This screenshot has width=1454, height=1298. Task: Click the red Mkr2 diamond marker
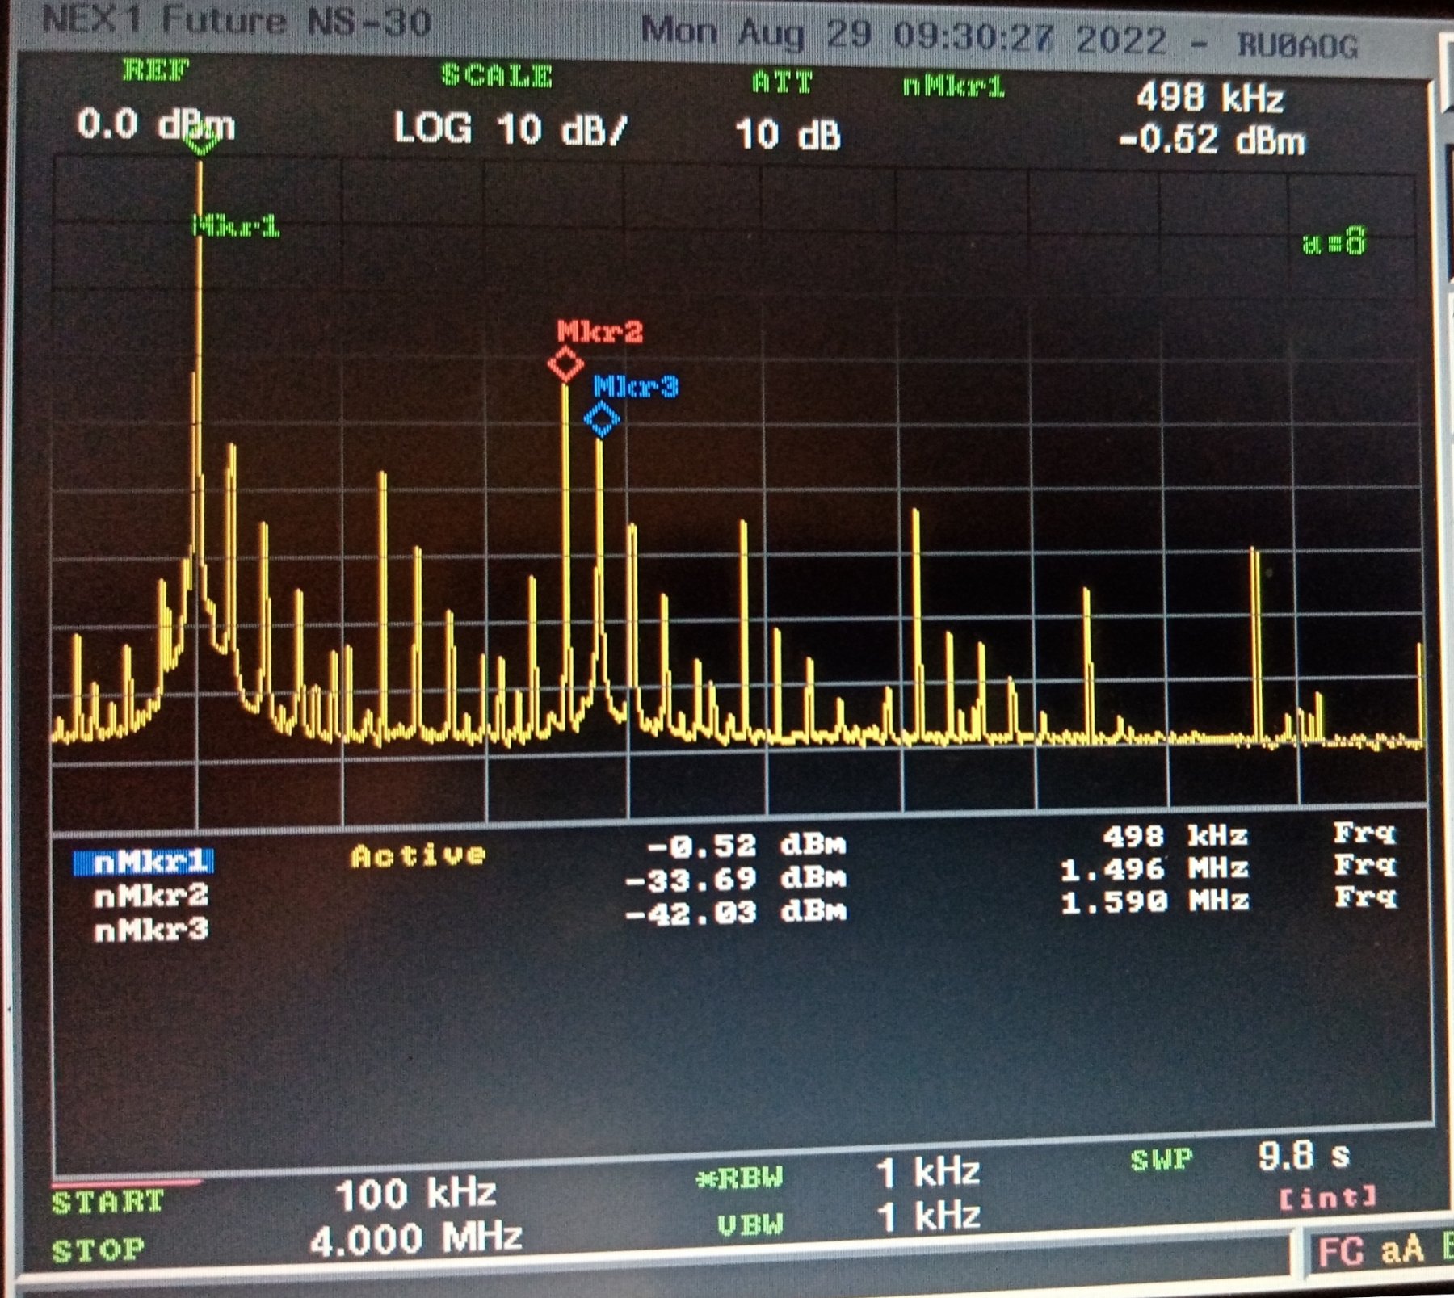(x=565, y=364)
